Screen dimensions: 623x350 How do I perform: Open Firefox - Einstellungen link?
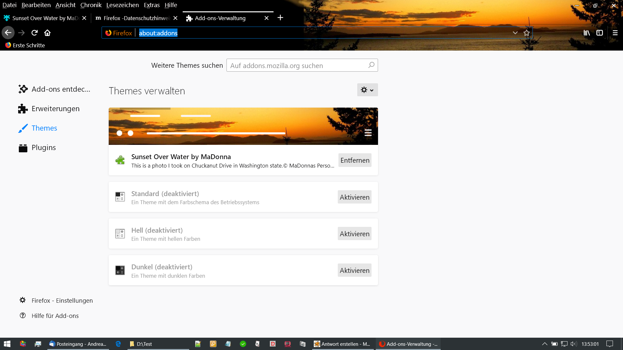(62, 300)
